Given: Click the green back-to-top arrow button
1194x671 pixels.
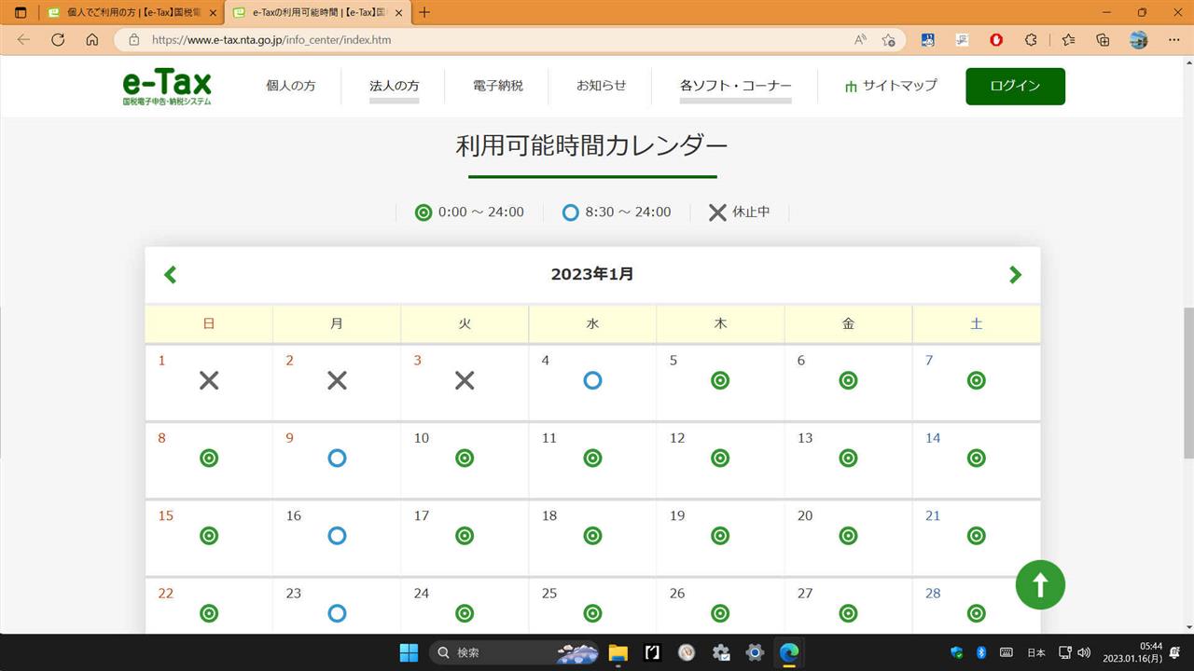Looking at the screenshot, I should pyautogui.click(x=1040, y=584).
